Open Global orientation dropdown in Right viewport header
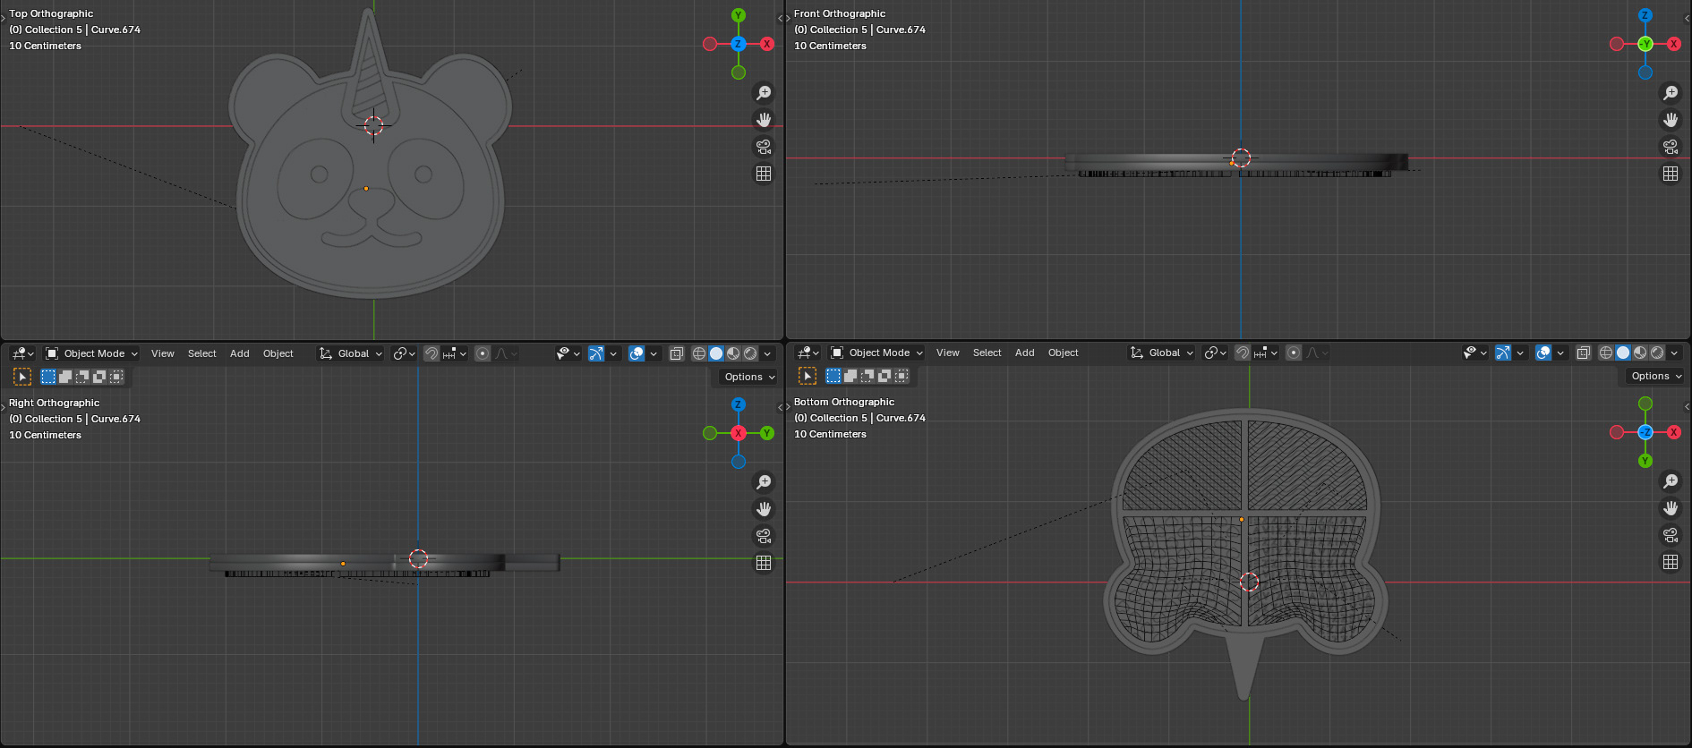Image resolution: width=1692 pixels, height=748 pixels. (351, 353)
